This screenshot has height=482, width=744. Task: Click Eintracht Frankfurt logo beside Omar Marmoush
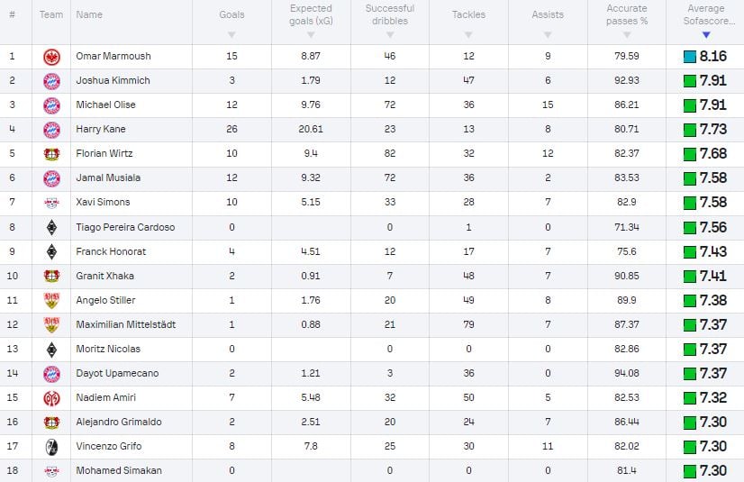[x=51, y=57]
